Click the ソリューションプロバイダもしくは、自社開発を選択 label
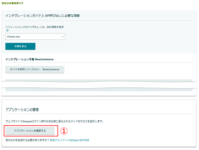 click(x=35, y=27)
